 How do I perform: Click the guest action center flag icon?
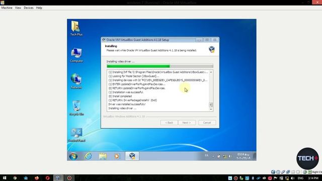[219, 156]
